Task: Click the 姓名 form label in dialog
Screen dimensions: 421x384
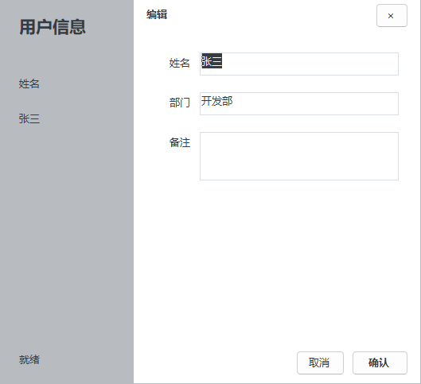Action: pos(180,63)
